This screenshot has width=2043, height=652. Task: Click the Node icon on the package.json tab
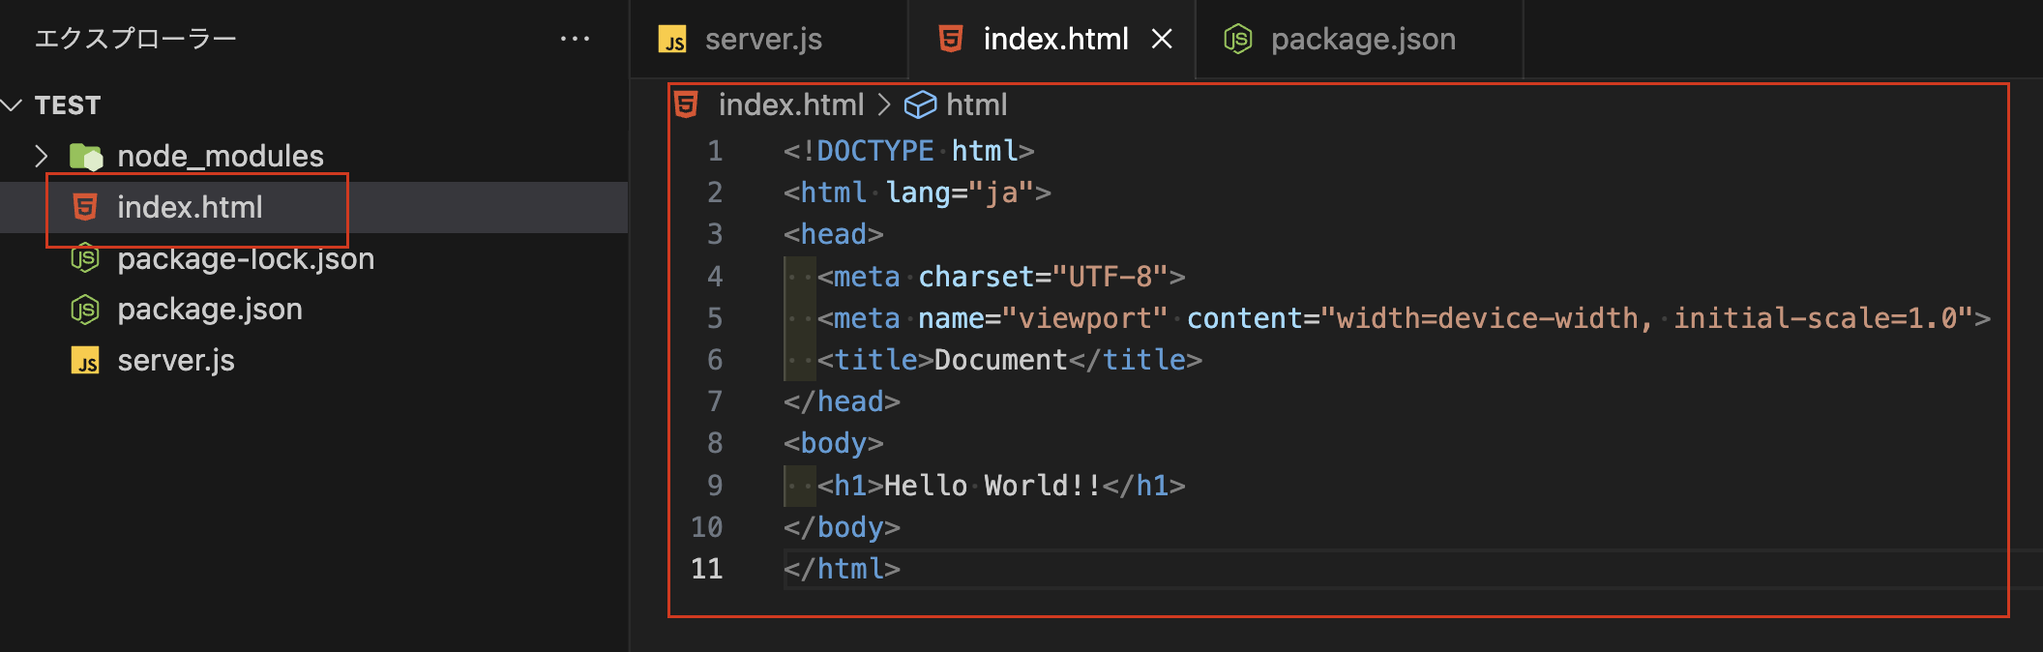click(1238, 39)
